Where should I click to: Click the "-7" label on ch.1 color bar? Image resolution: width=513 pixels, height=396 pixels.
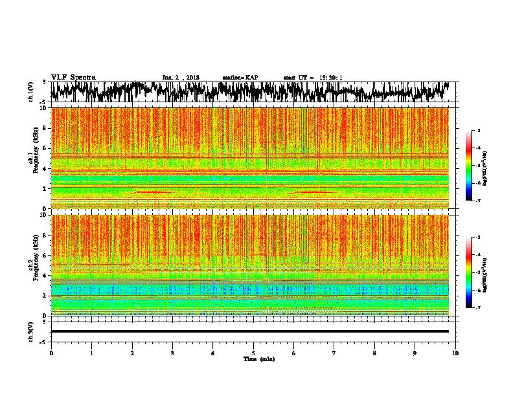478,201
